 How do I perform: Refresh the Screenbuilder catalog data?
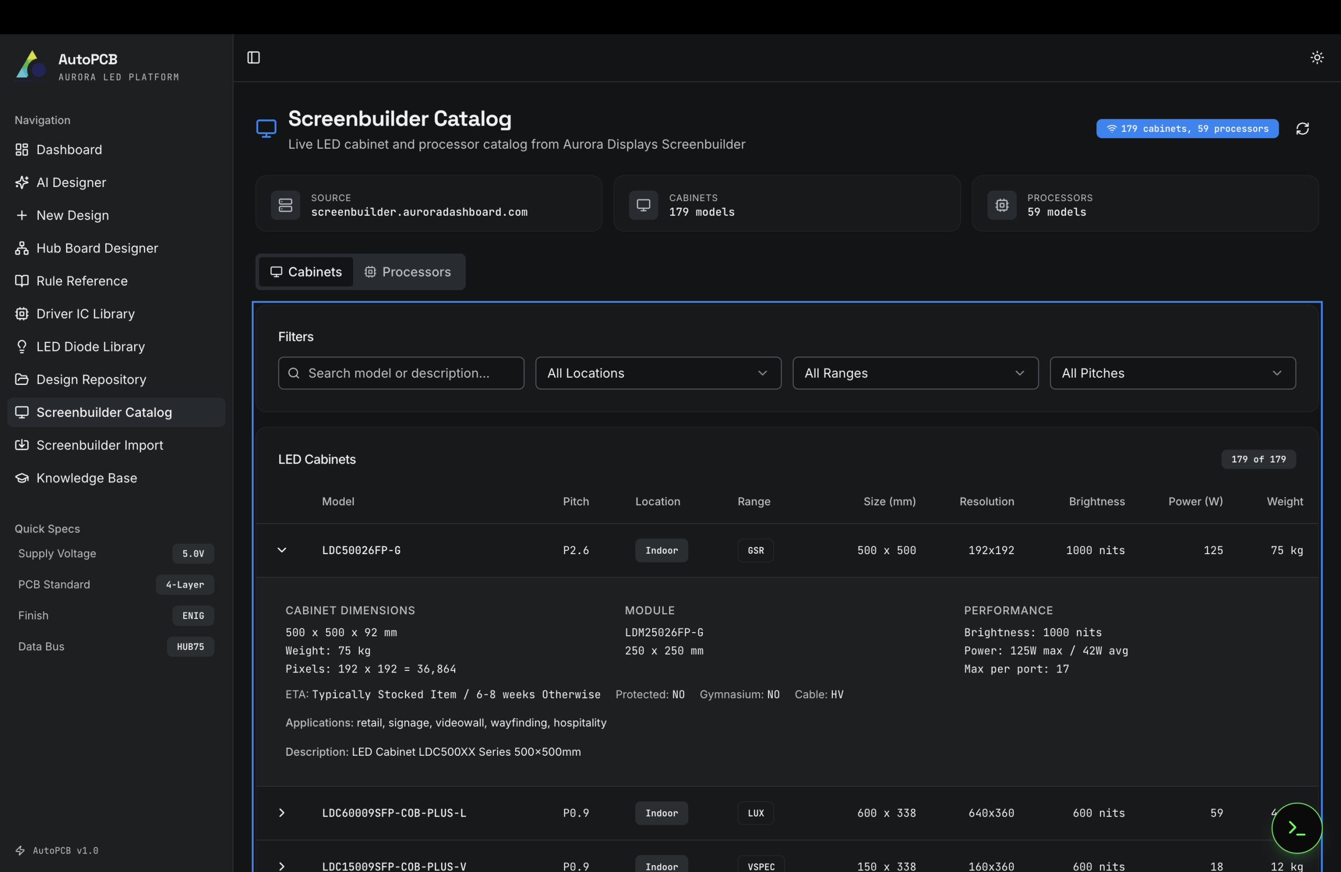pos(1303,128)
